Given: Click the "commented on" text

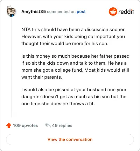Looking at the screenshot, I should click(61, 12).
